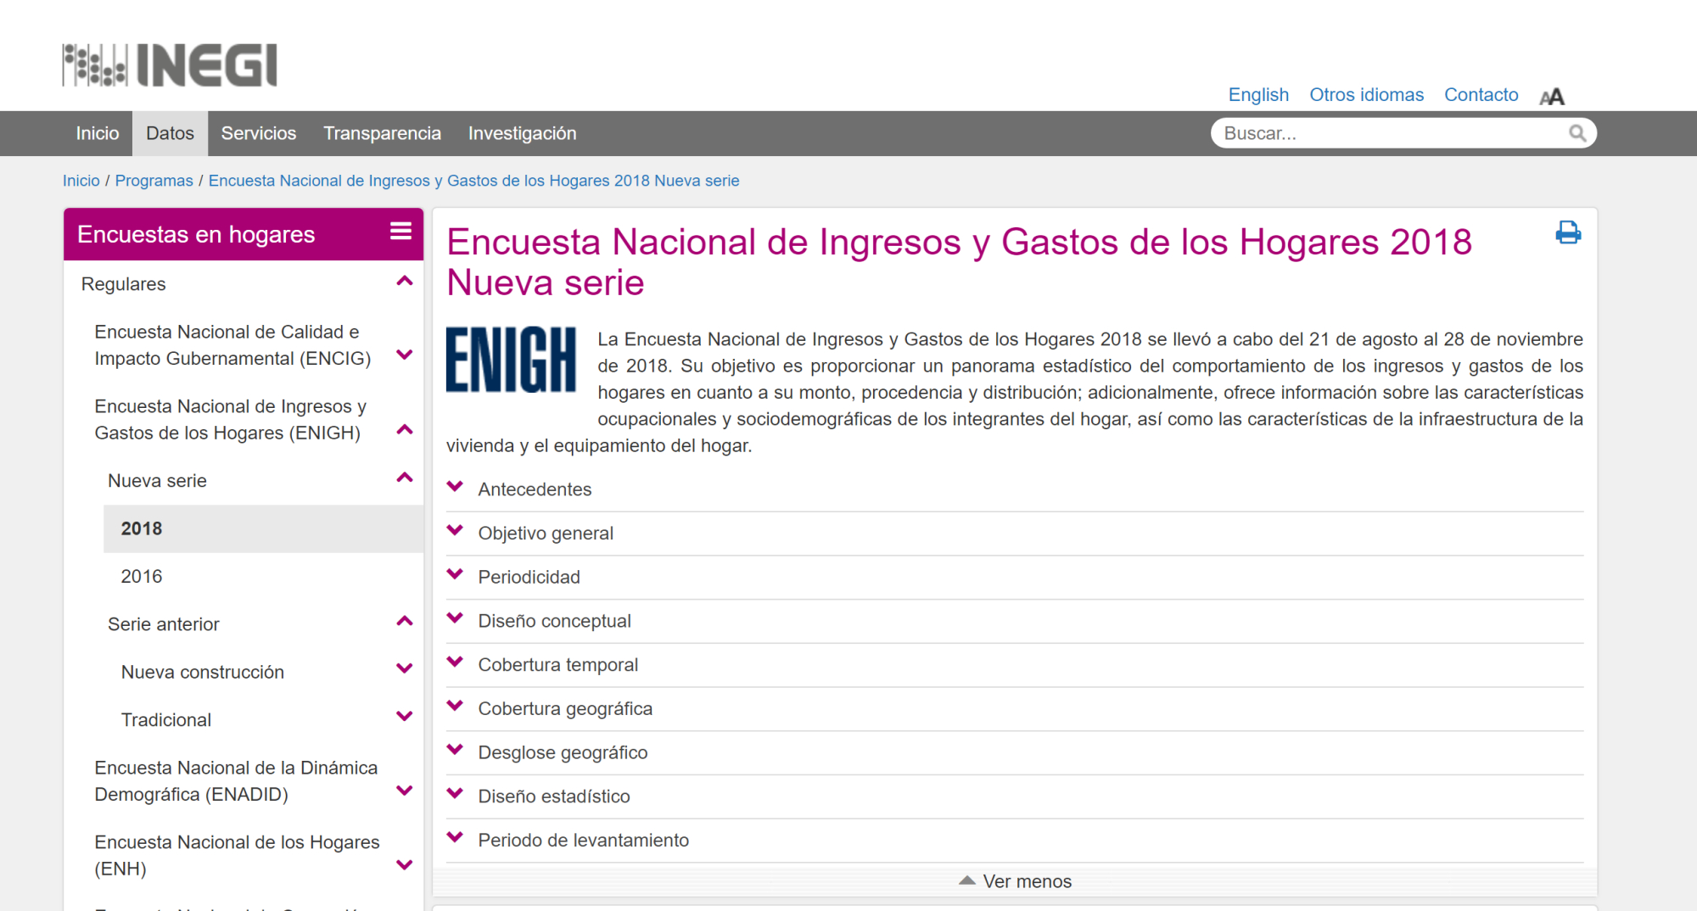This screenshot has width=1697, height=911.
Task: Open ENIGH 2018 Nueva serie breadcrumb link
Action: pyautogui.click(x=473, y=181)
